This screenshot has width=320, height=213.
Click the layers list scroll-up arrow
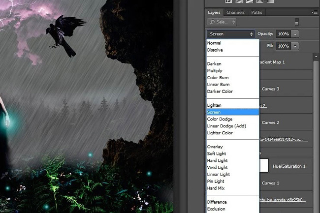(316, 57)
